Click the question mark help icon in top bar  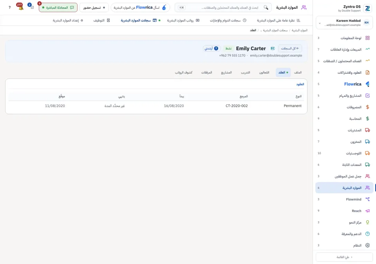9,7
